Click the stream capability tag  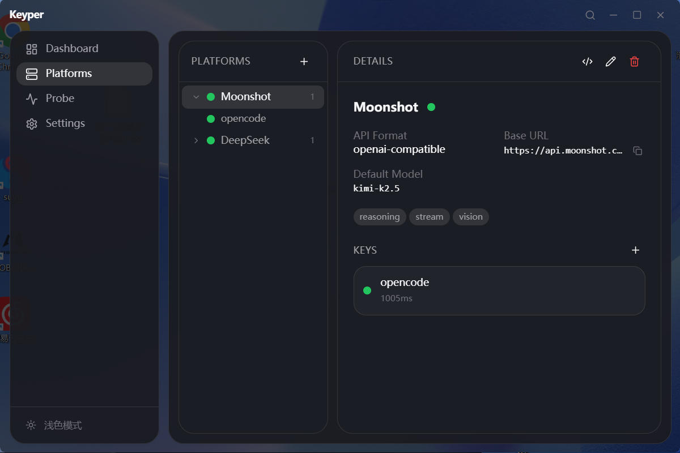pyautogui.click(x=430, y=217)
